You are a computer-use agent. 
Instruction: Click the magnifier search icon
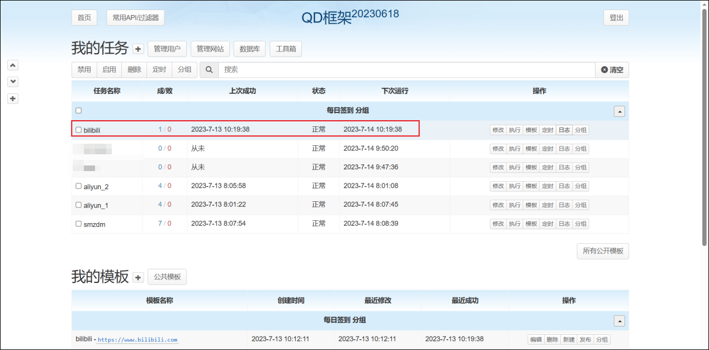tap(209, 70)
